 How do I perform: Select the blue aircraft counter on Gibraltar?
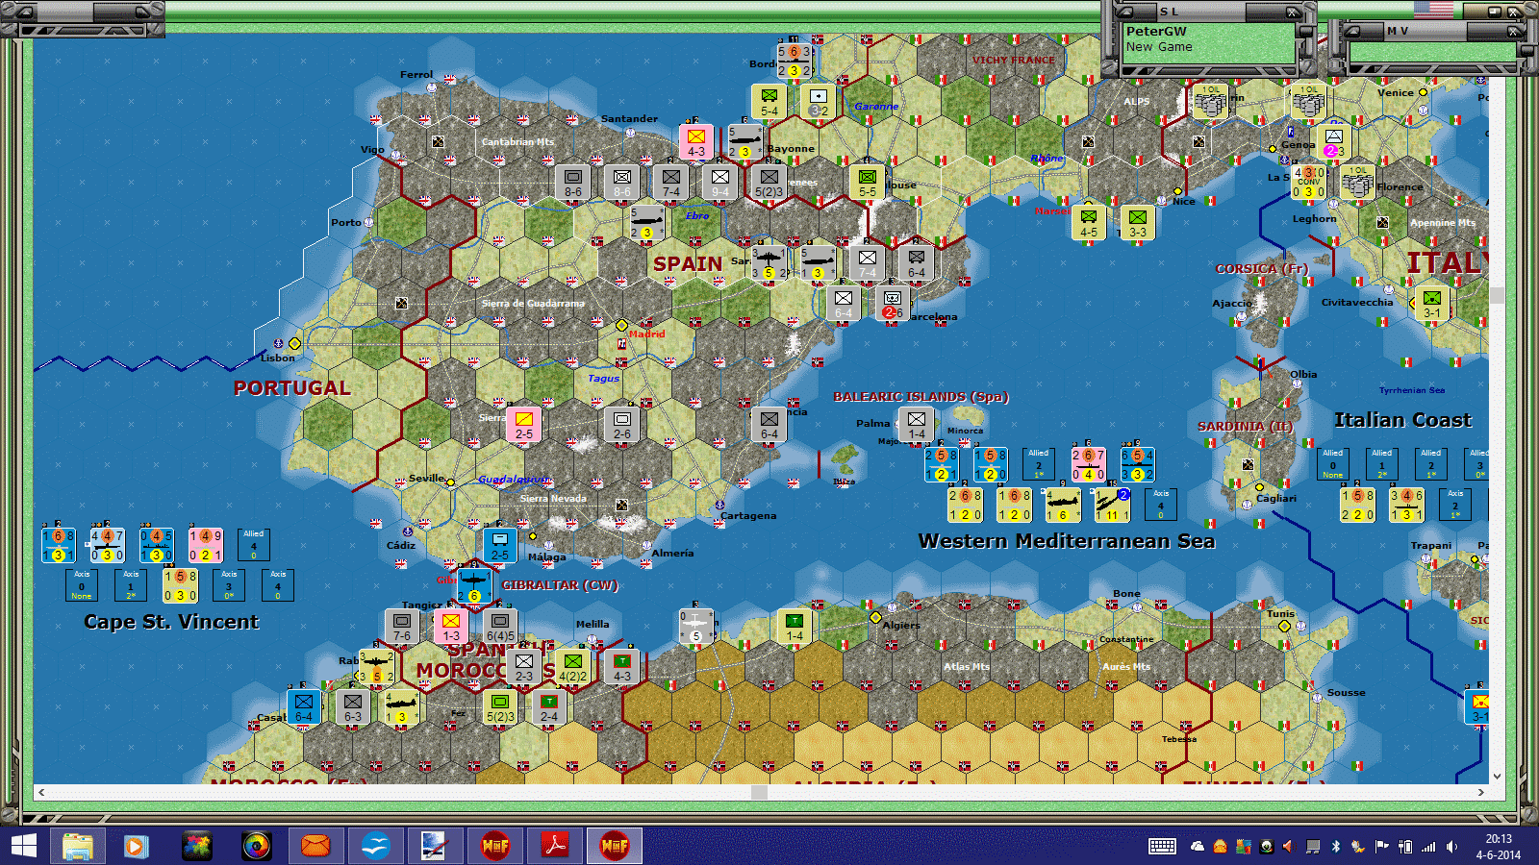[x=474, y=585]
